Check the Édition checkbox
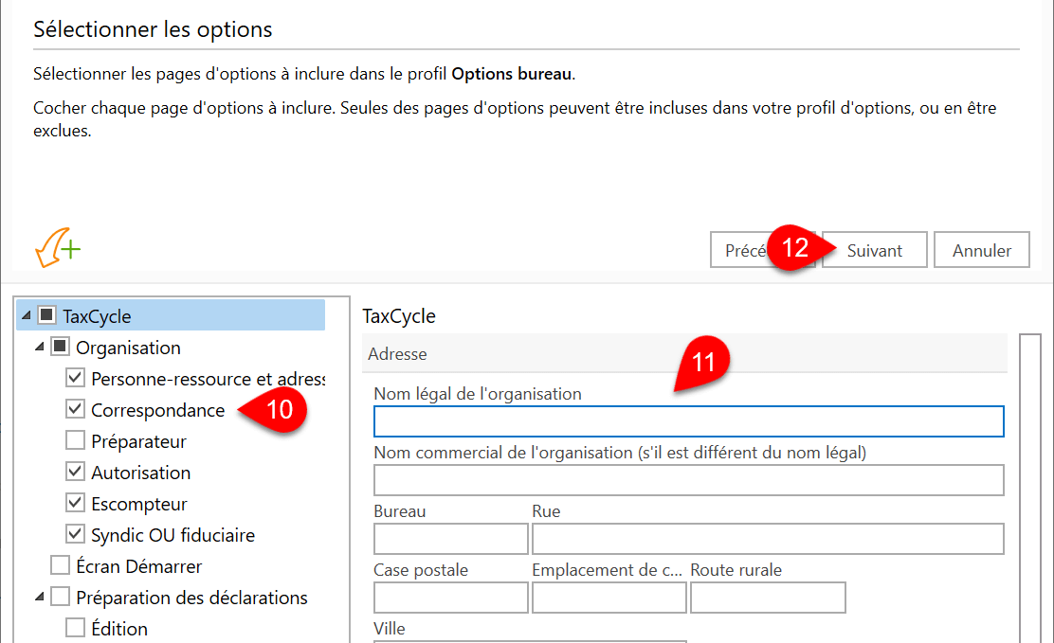The image size is (1054, 643). (75, 628)
